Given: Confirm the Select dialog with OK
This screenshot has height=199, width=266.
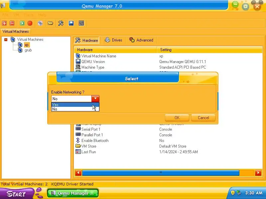Looking at the screenshot, I should (x=177, y=118).
